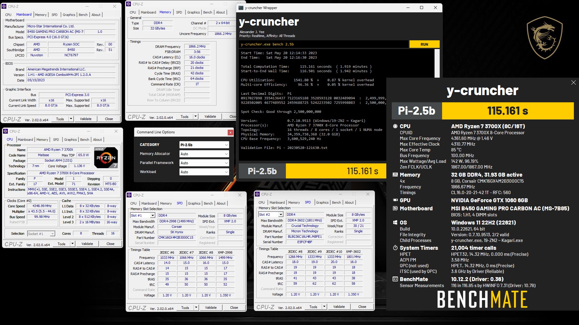Minimize the y-cruncher Wrapper window

[x=408, y=8]
